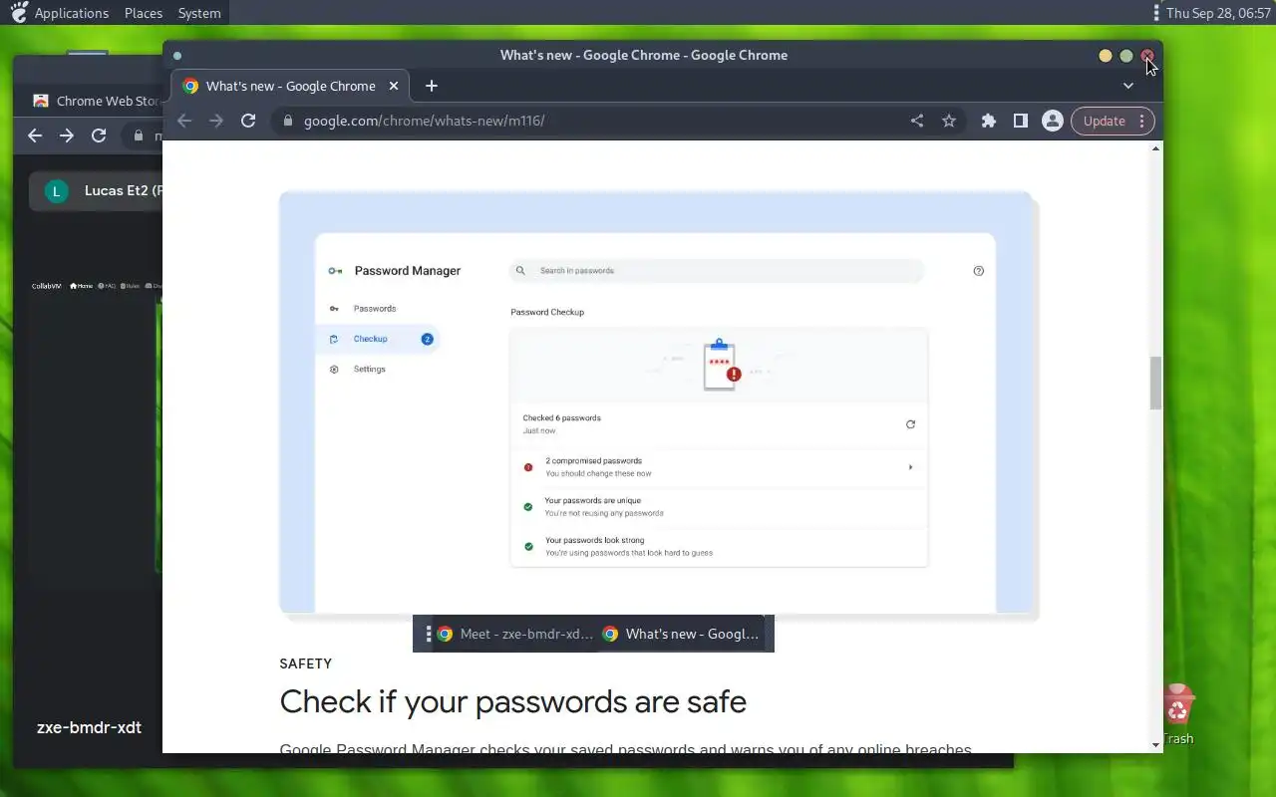Click back arrow in the background Chrome window
1276x797 pixels.
pos(35,135)
